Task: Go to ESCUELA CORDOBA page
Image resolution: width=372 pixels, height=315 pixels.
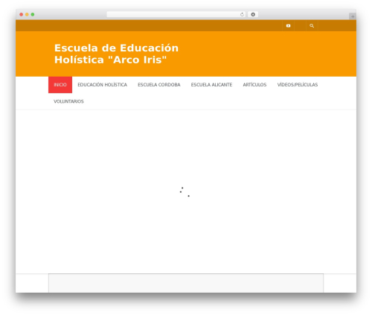Action: (x=159, y=85)
